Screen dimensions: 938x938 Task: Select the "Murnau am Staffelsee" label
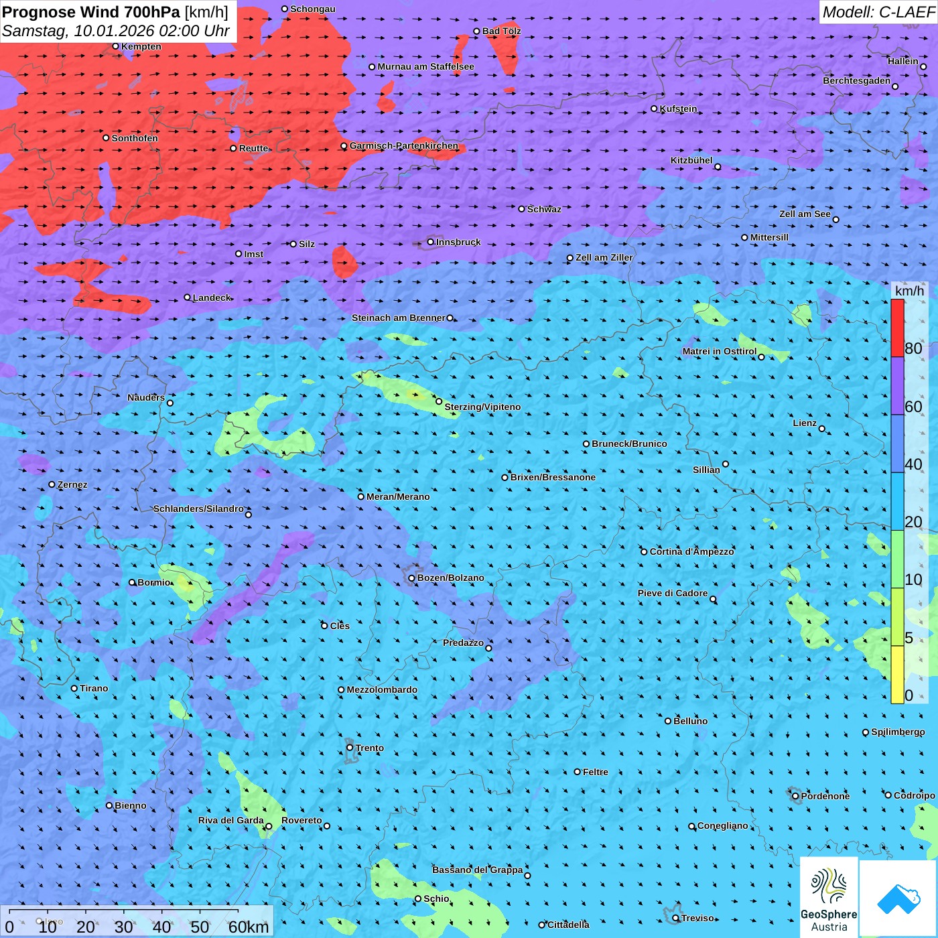coord(425,66)
